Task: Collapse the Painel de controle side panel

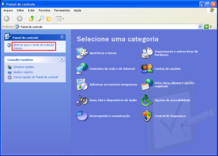Action: click(62, 37)
